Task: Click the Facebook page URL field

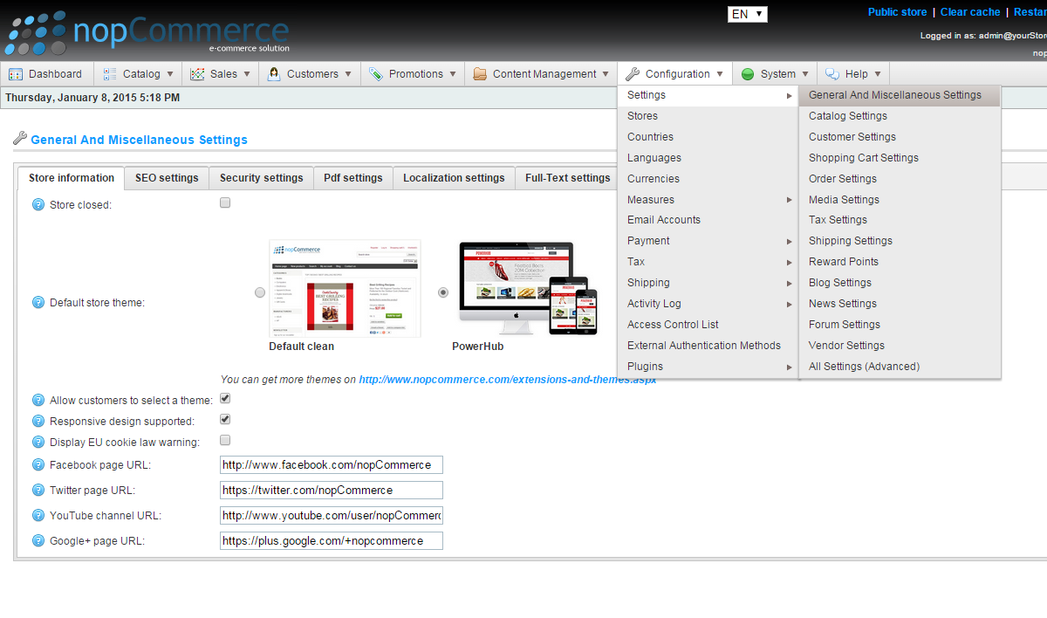Action: click(332, 465)
